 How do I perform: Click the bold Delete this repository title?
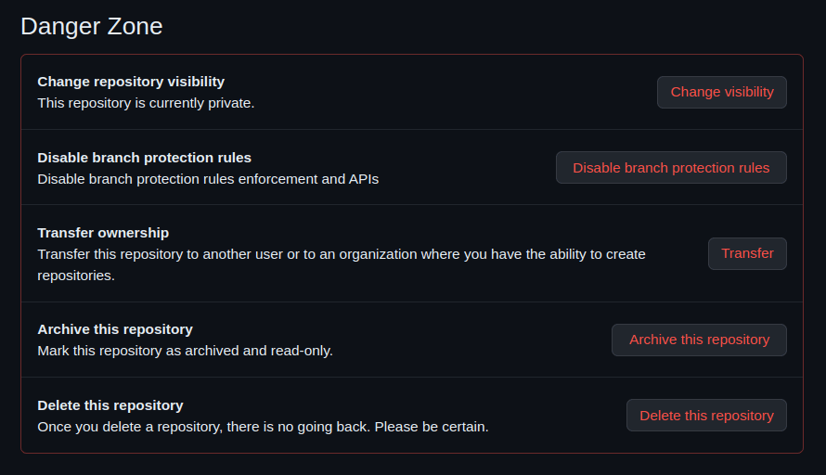[x=110, y=405]
